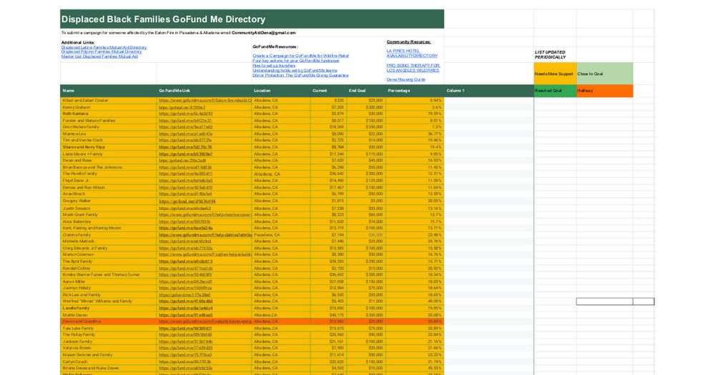Viewport: 715px width, 375px height.
Task: Select the 45.55% percentage cell
Action: click(x=415, y=368)
